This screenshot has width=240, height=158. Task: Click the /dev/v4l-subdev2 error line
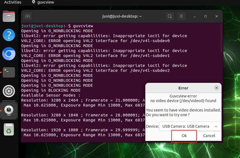click(95, 70)
